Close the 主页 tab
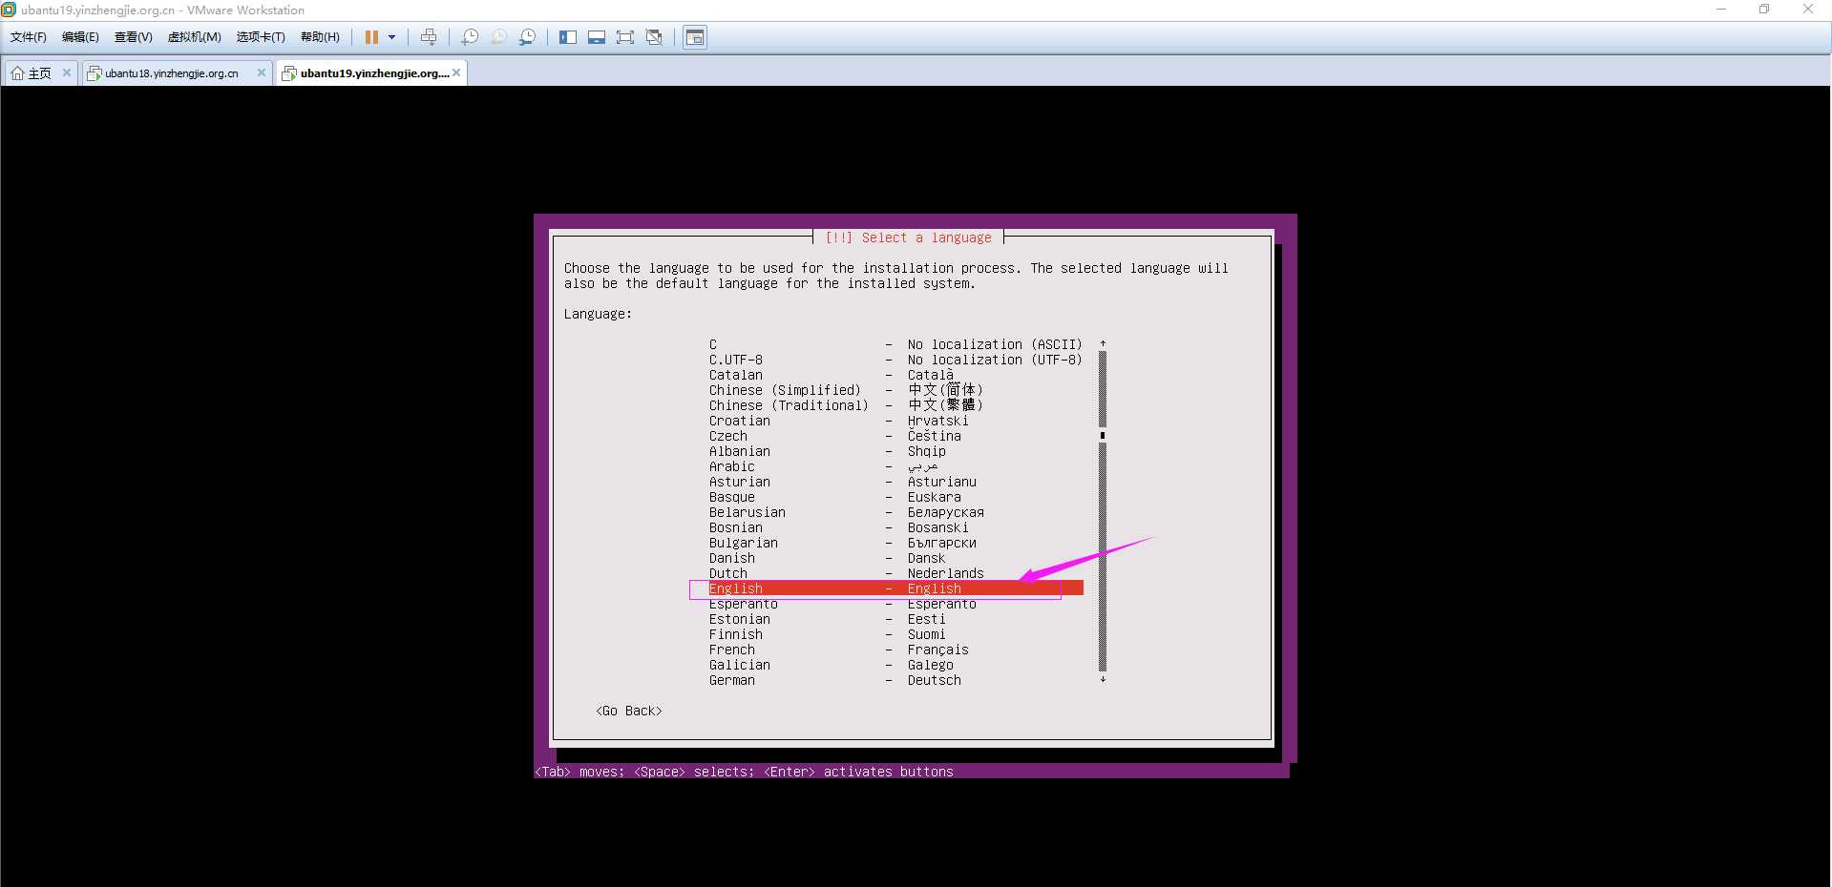Viewport: 1832px width, 887px height. point(67,72)
